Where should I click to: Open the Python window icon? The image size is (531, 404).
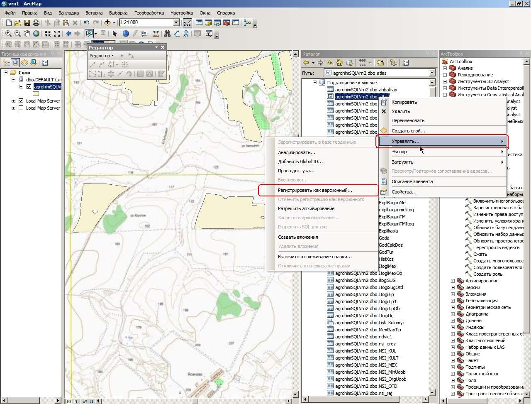pyautogui.click(x=235, y=23)
